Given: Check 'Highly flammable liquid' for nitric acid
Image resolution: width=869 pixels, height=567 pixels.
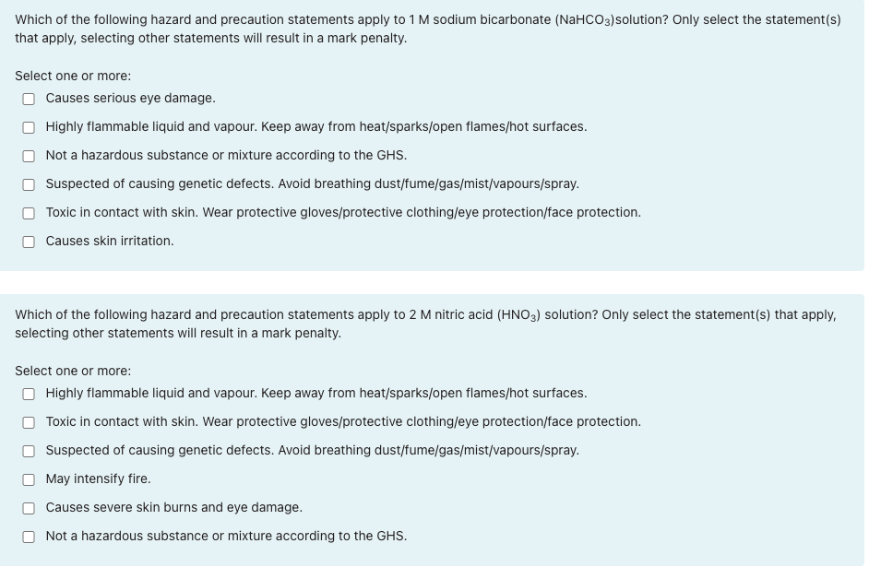Looking at the screenshot, I should [29, 394].
